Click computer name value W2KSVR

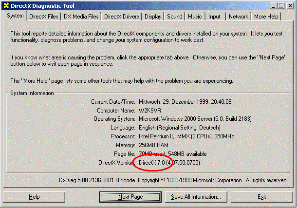click(150, 111)
